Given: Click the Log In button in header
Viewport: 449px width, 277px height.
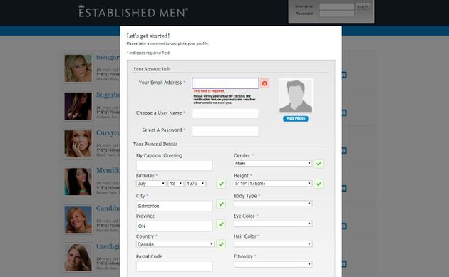Looking at the screenshot, I should 363,6.
